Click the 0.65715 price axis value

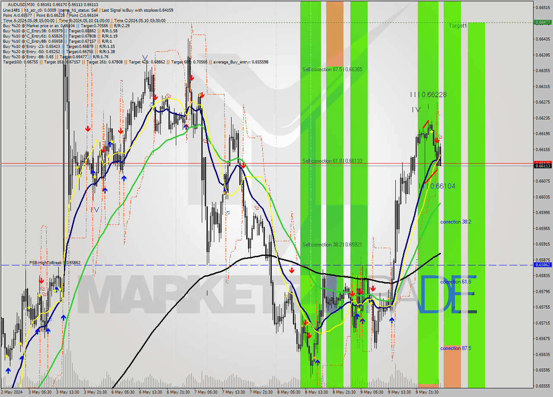point(543,323)
